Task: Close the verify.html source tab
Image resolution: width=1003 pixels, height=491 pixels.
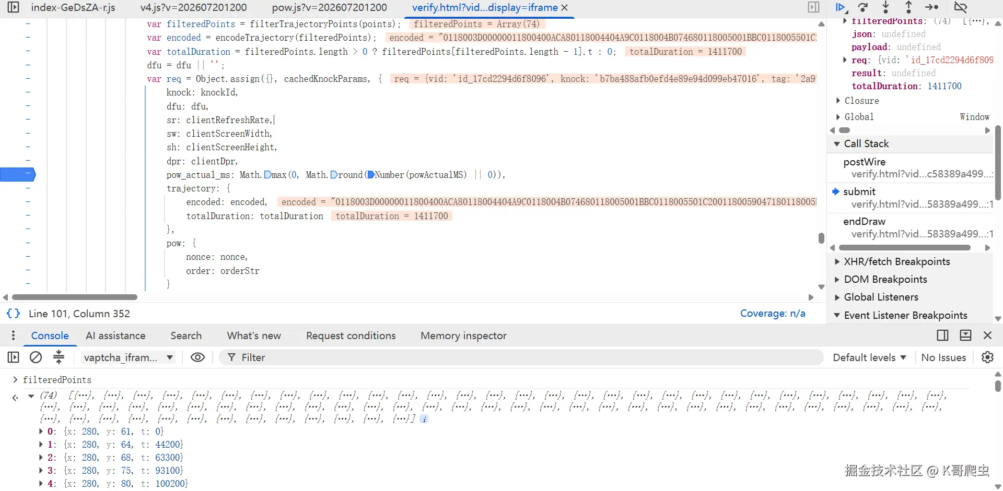Action: point(565,8)
